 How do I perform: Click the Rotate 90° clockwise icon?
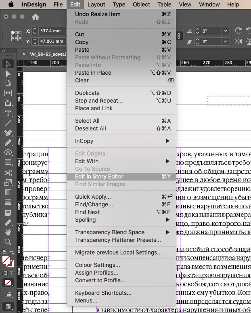(x=238, y=31)
